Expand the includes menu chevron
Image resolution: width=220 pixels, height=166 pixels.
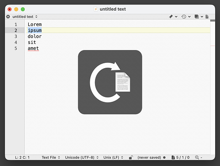coord(202,17)
